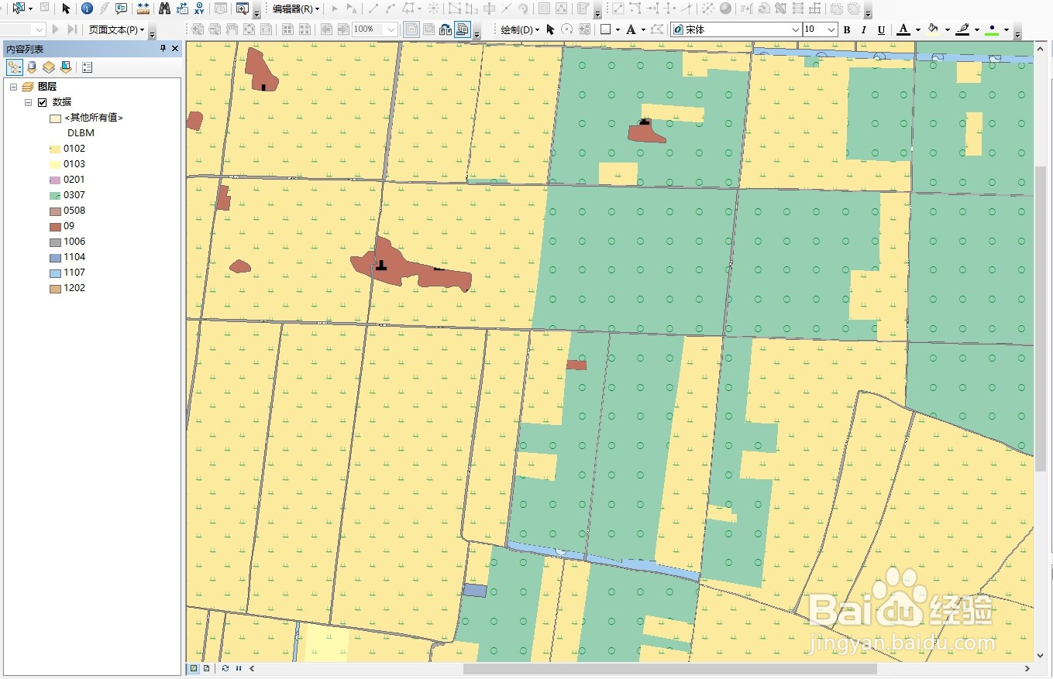Viewport: 1053px width, 679px height.
Task: Click the 0307 legend symbol swatch
Action: 55,195
